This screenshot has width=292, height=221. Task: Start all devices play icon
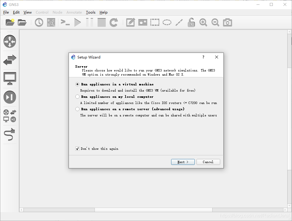77,22
